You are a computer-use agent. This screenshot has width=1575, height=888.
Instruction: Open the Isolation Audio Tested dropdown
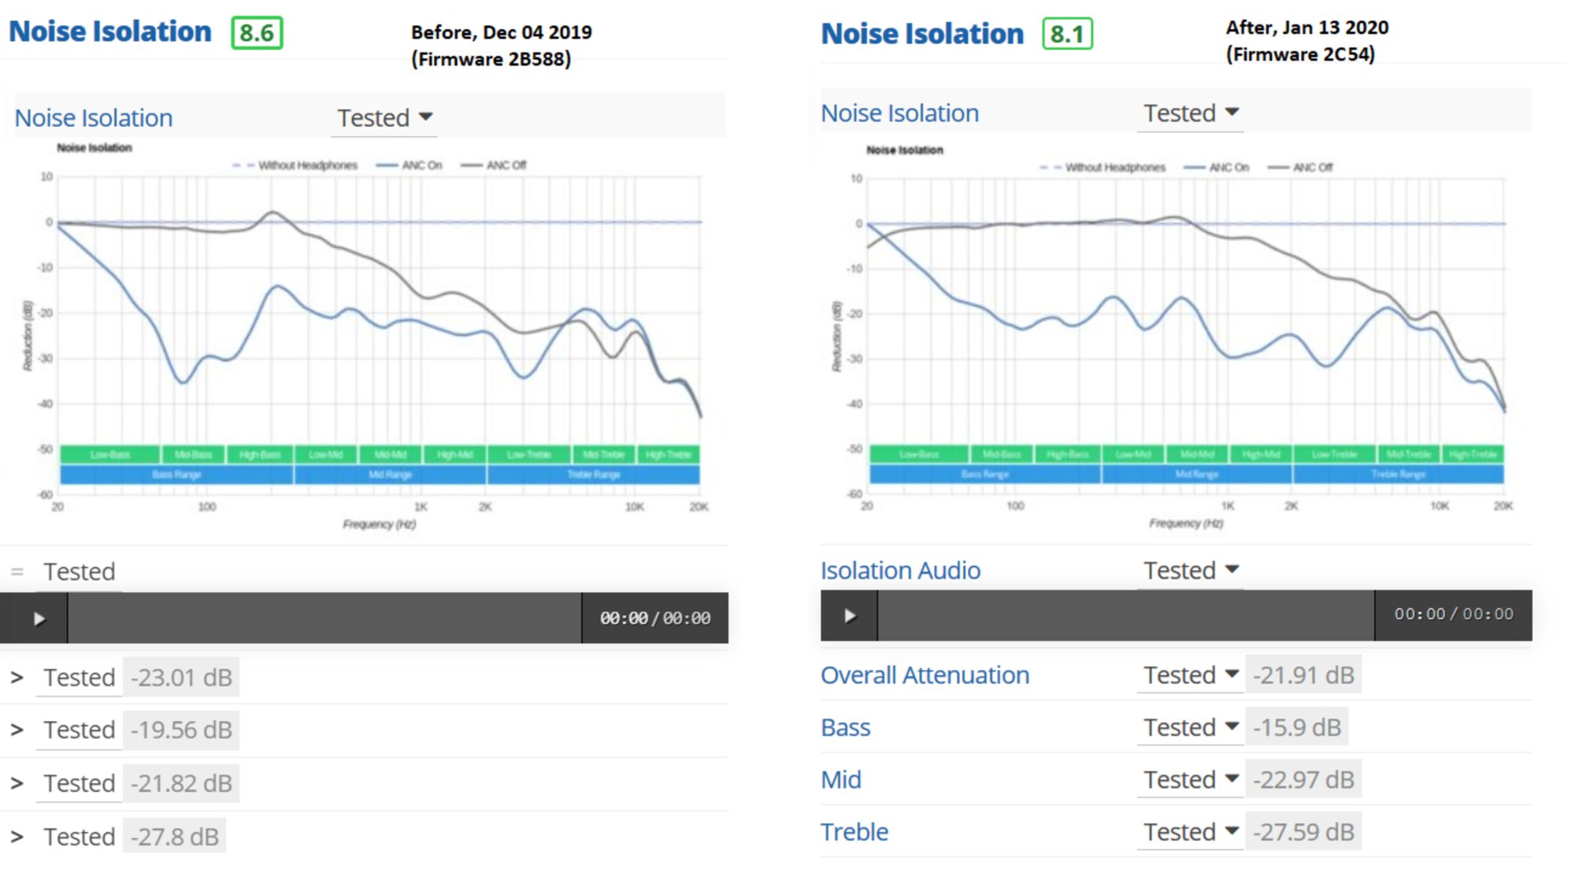click(x=1191, y=571)
